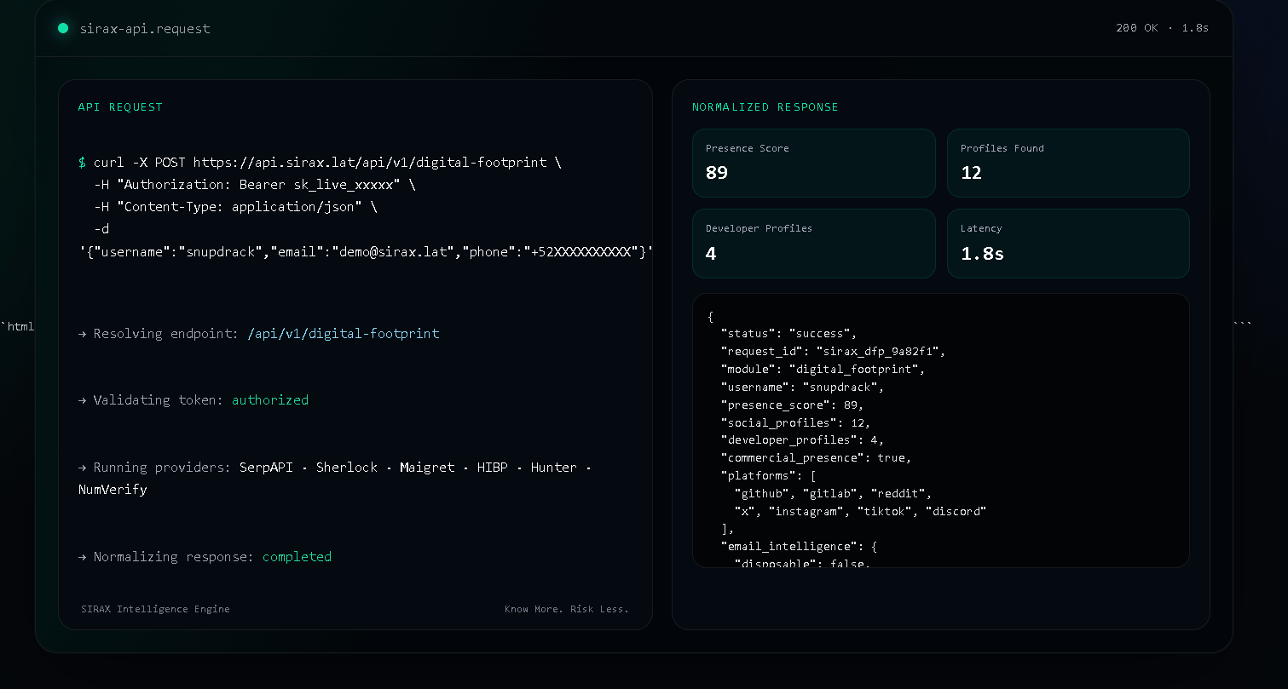Select the curl -X POST command line

(x=320, y=162)
